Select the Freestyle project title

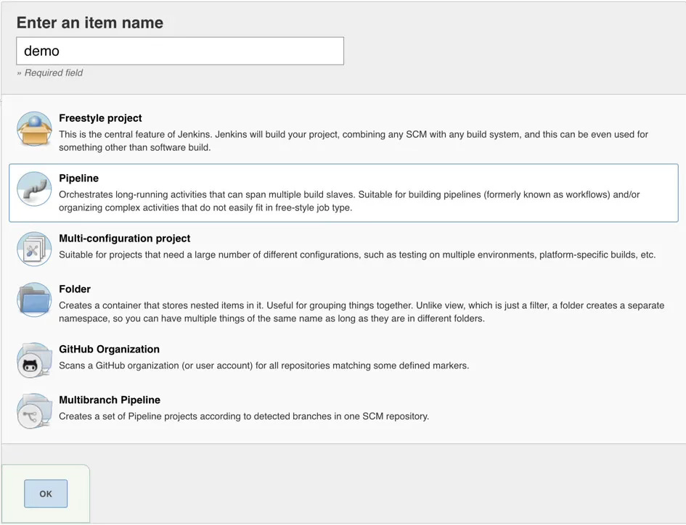pyautogui.click(x=100, y=118)
